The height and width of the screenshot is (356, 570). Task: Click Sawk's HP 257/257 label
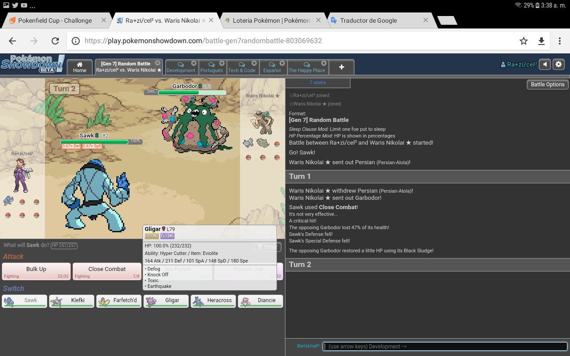click(x=64, y=246)
